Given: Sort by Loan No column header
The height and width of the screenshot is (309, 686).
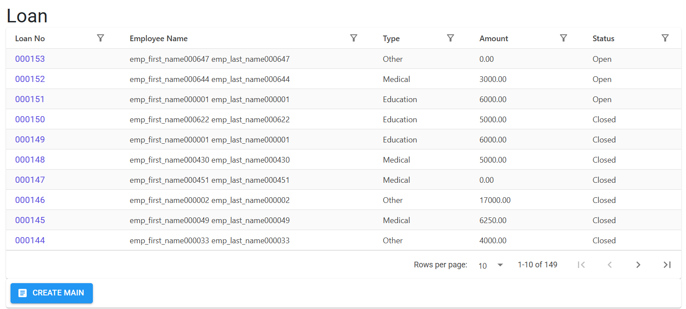Looking at the screenshot, I should click(30, 39).
